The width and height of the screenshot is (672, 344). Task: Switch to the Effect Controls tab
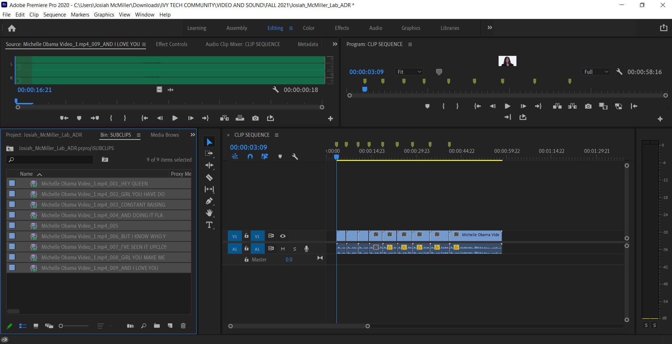[172, 44]
